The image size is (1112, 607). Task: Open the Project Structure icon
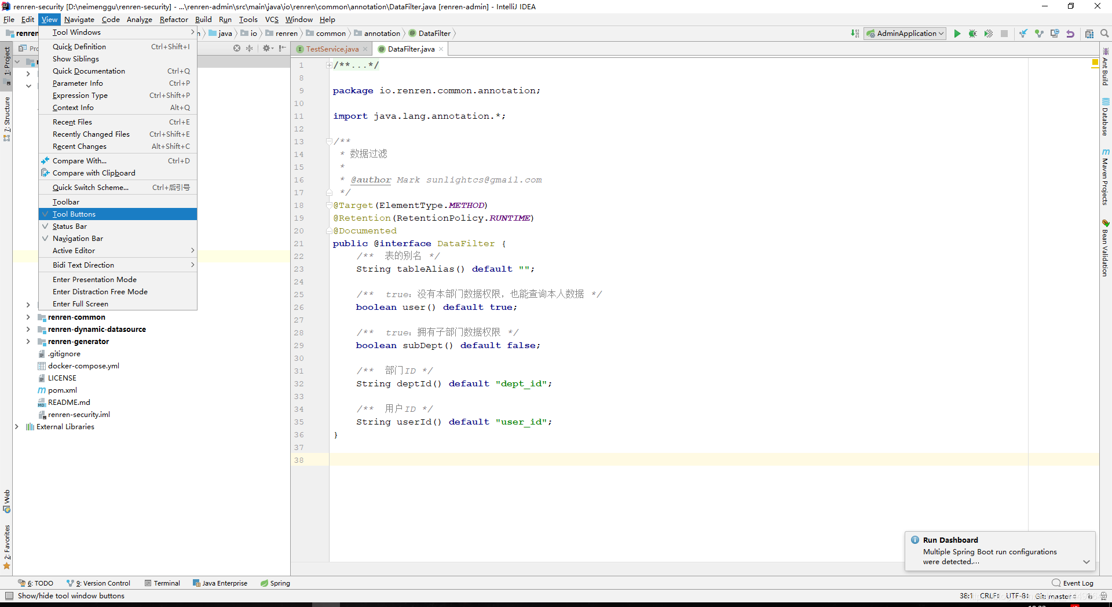(1089, 34)
